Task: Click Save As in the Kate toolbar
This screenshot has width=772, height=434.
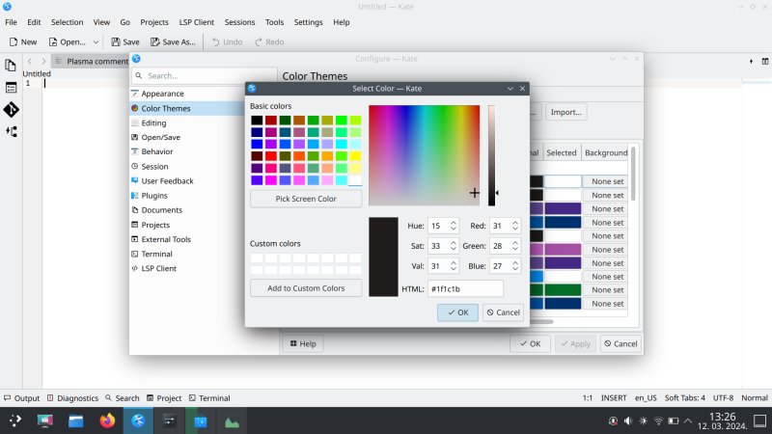Action: pyautogui.click(x=173, y=41)
